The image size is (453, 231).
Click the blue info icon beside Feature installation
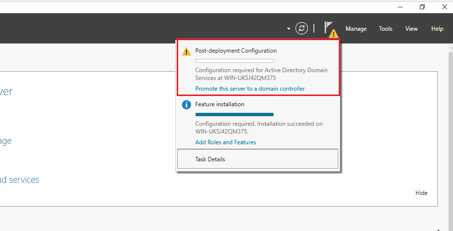186,105
